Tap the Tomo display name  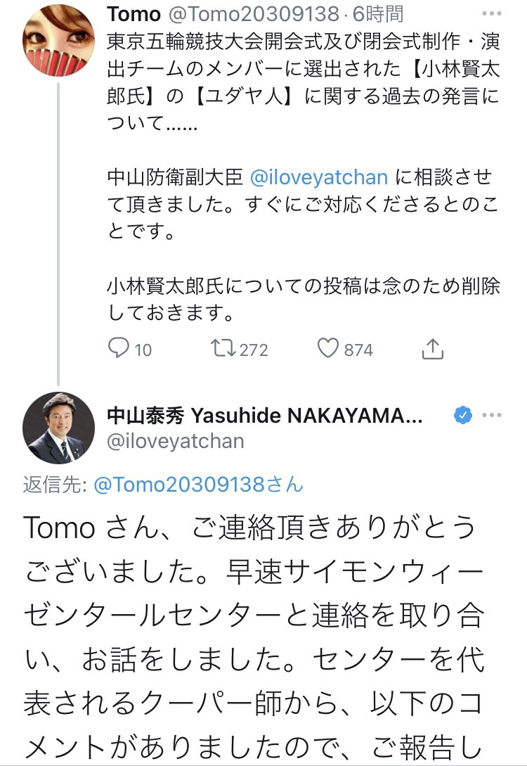[134, 14]
